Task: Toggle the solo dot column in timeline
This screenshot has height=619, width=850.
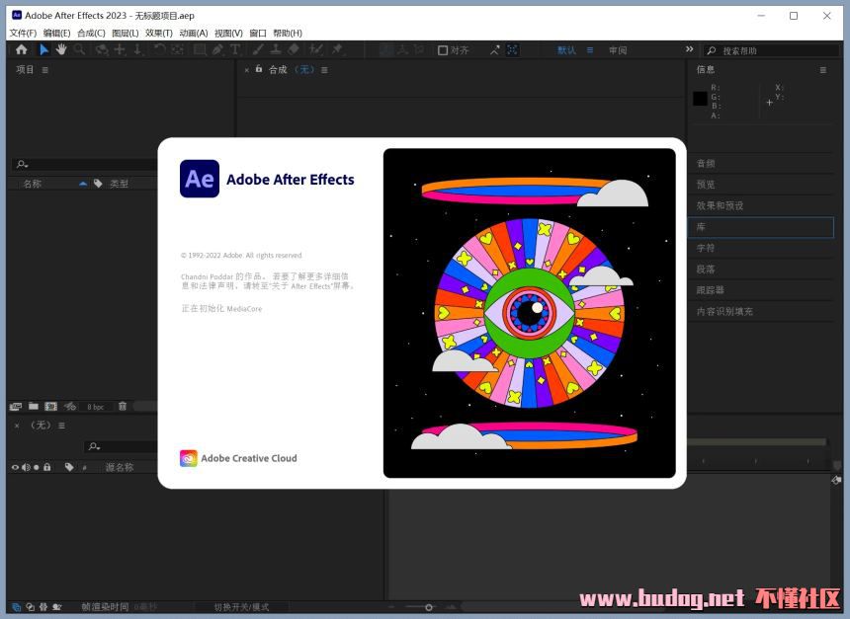Action: (37, 467)
